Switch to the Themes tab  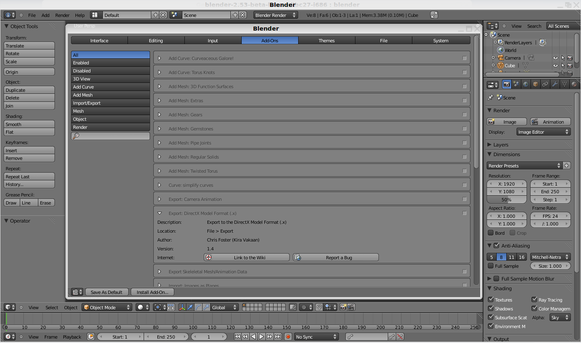(326, 41)
